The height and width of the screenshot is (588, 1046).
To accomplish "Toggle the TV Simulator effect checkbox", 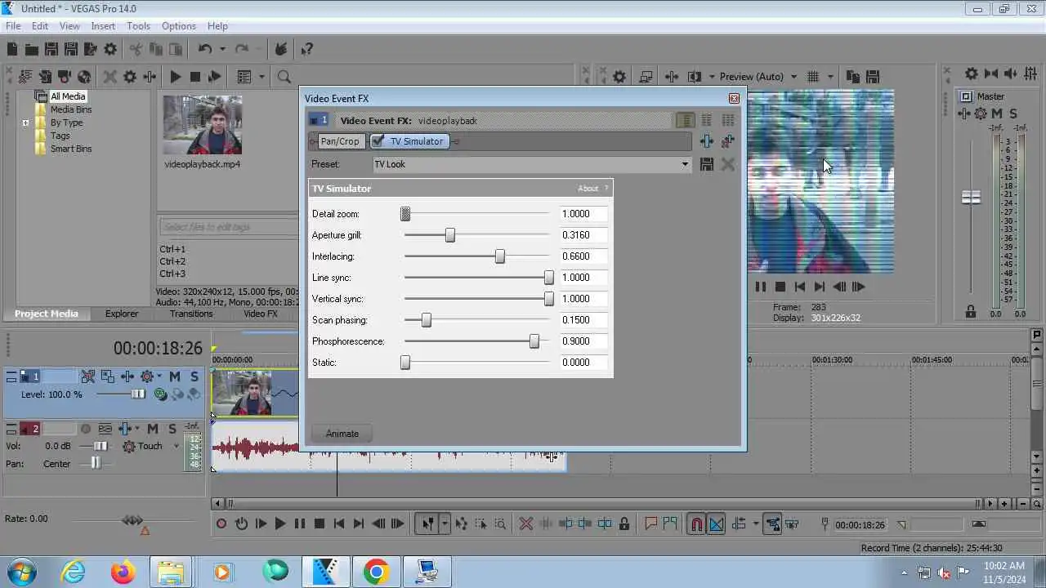I will pyautogui.click(x=378, y=141).
